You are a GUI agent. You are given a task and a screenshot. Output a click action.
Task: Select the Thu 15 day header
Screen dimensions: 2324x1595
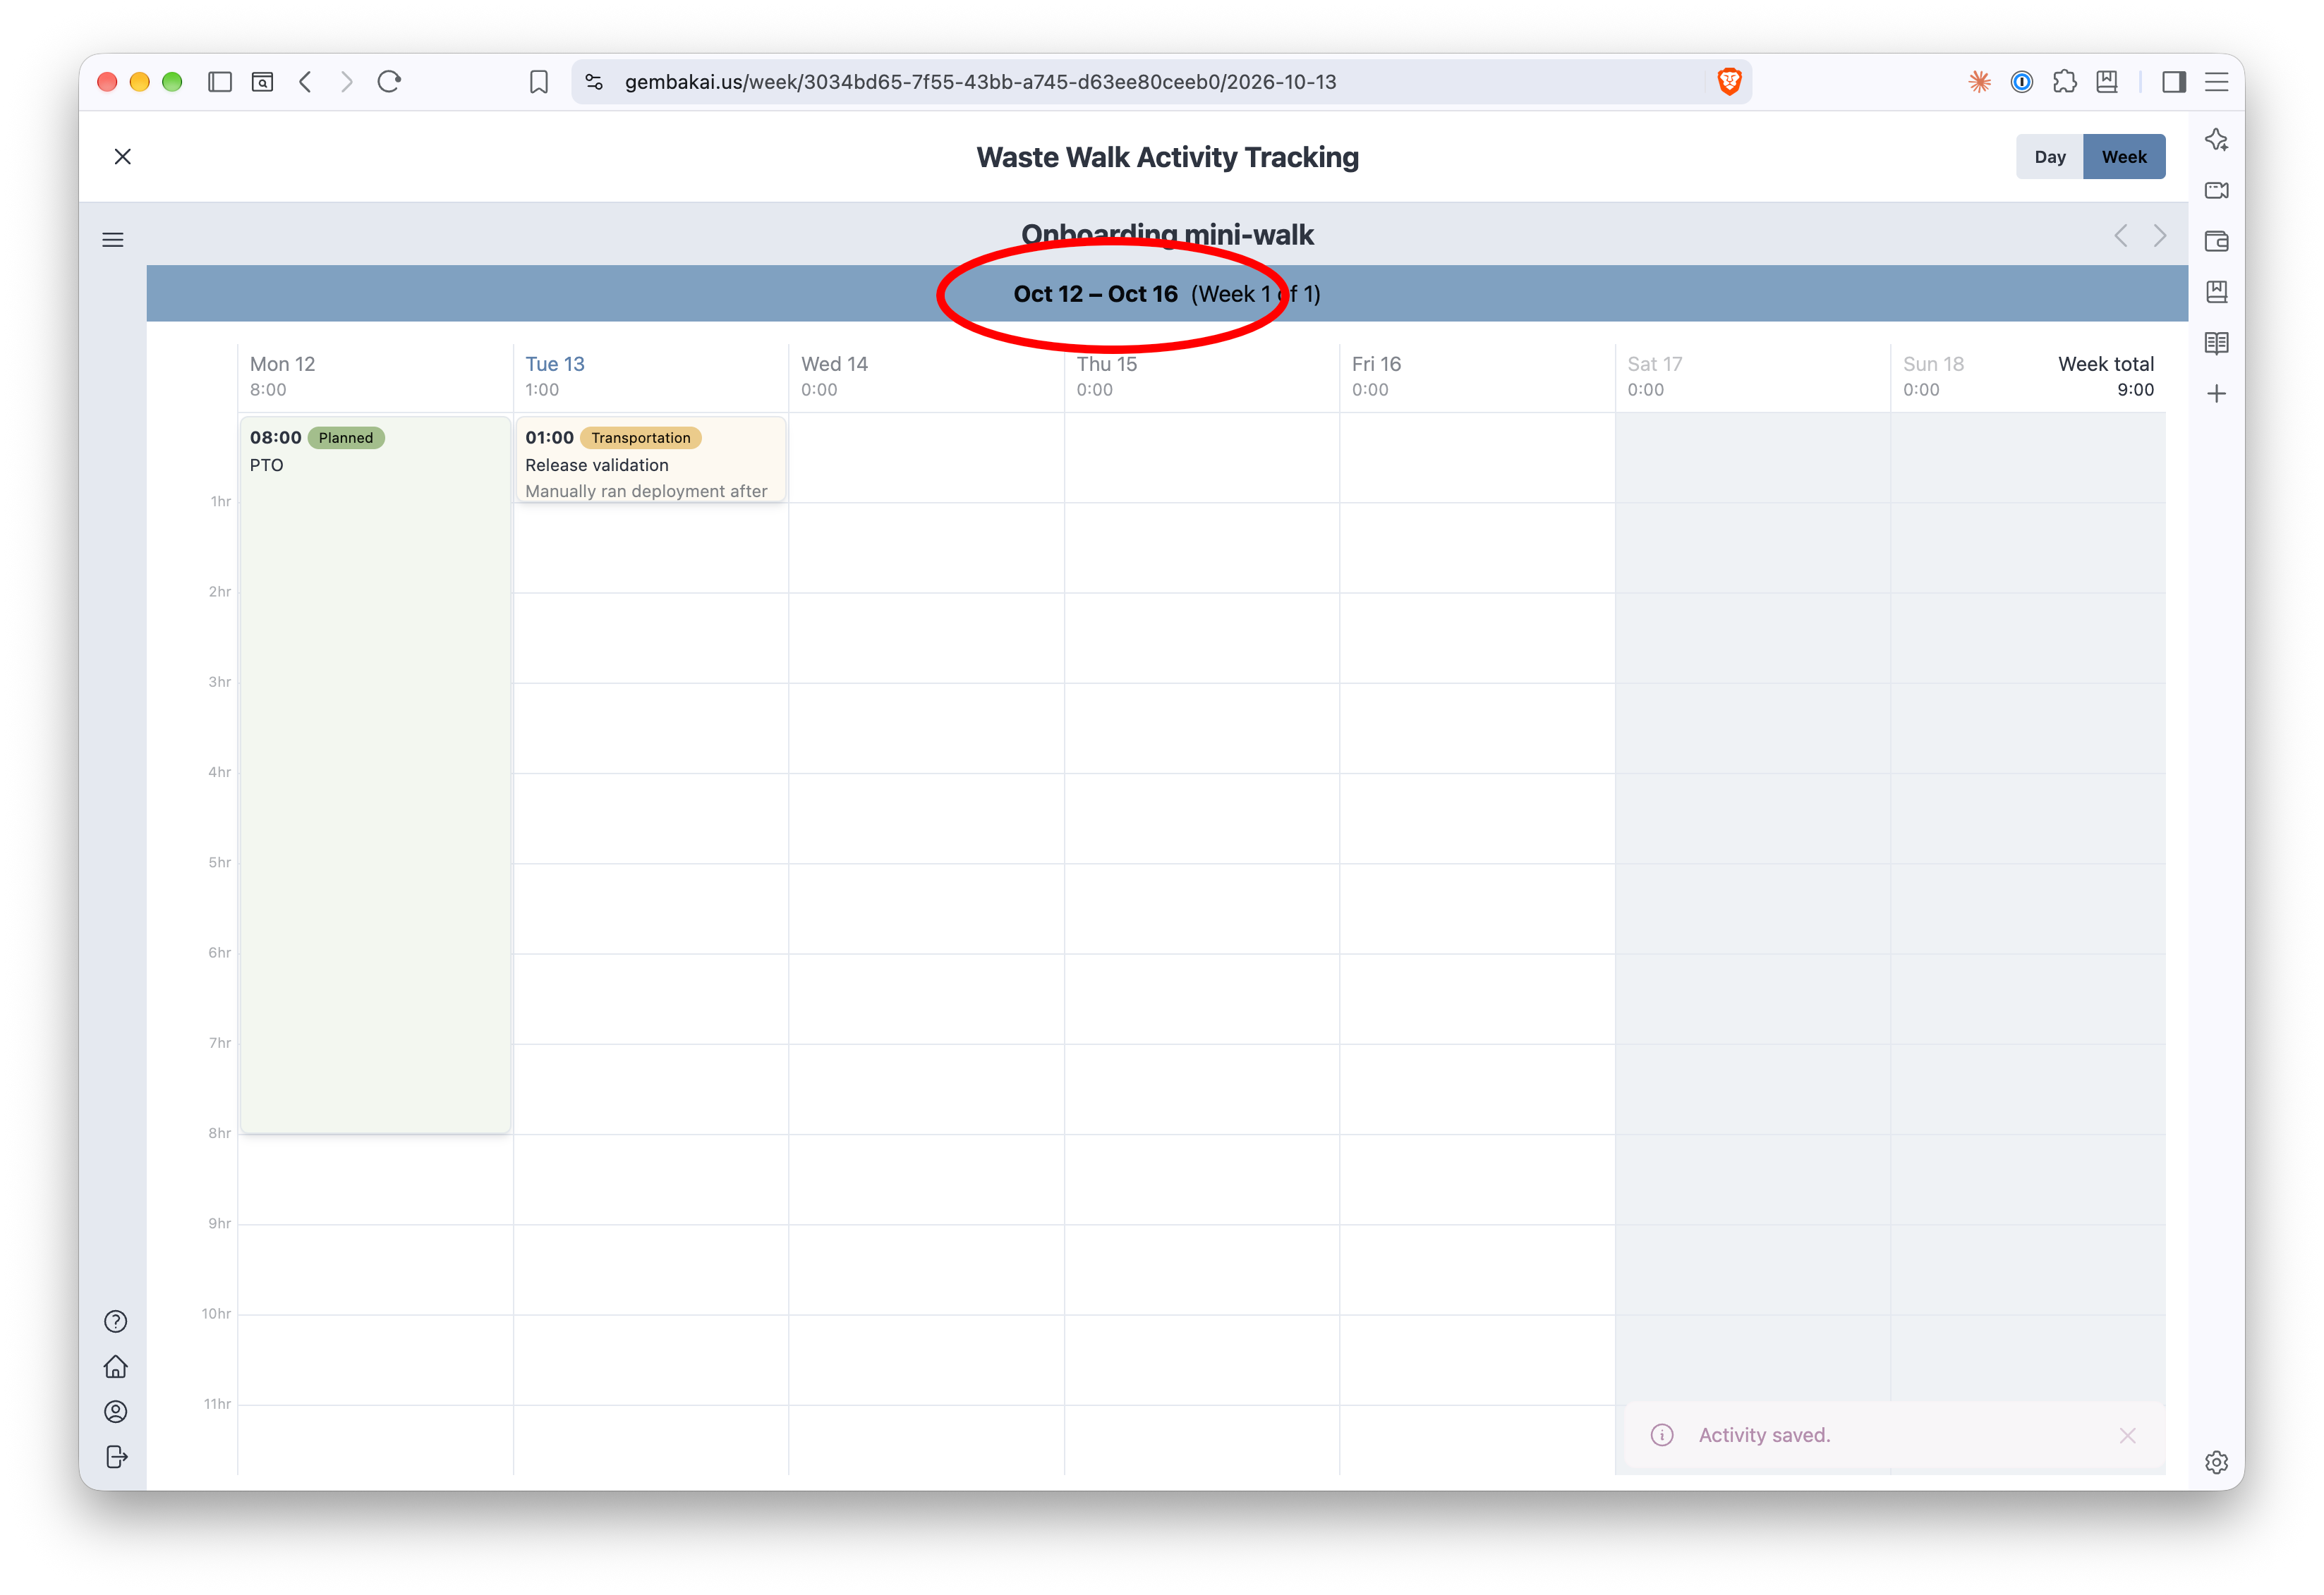(1106, 364)
